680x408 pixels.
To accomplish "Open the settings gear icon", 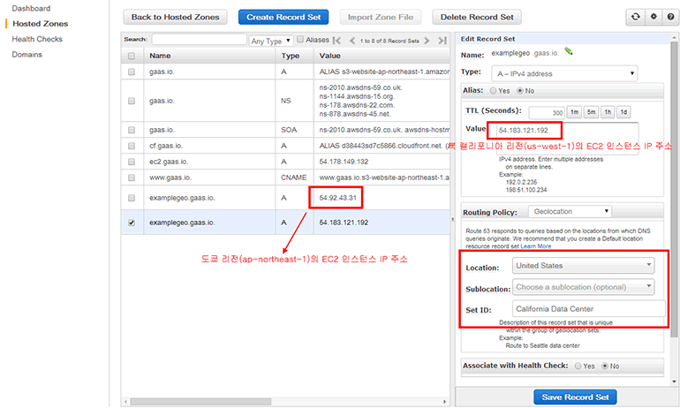I will pyautogui.click(x=653, y=17).
